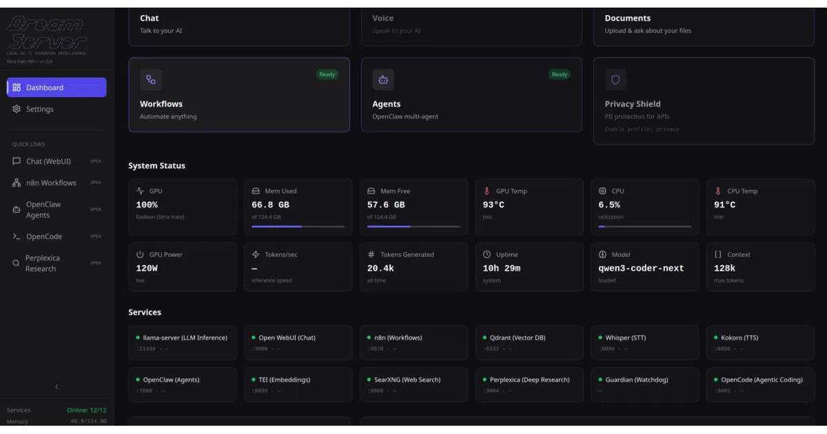This screenshot has width=827, height=434.
Task: Select the TEI (Embeddings) service tile
Action: (298, 384)
